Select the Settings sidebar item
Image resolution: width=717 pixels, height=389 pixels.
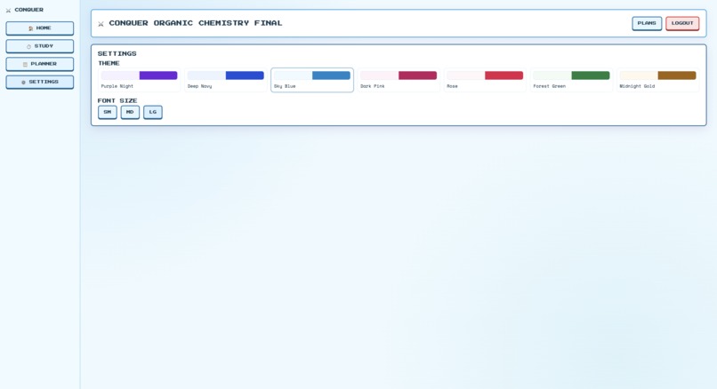40,82
